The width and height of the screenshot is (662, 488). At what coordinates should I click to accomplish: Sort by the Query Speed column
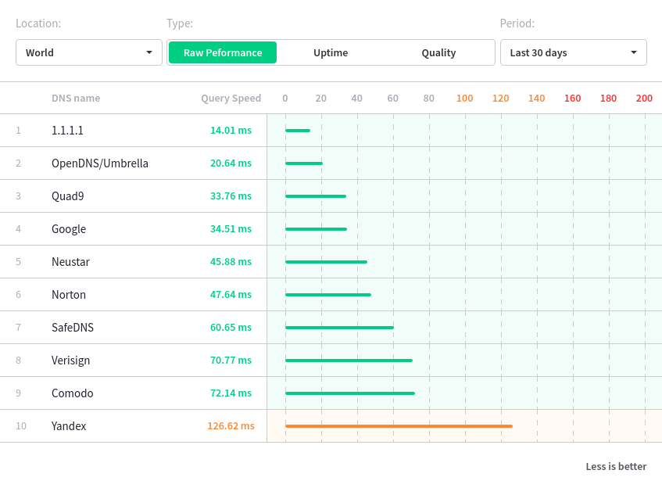coord(231,98)
